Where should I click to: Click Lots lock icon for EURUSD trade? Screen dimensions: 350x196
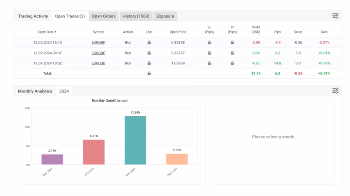tap(150, 63)
